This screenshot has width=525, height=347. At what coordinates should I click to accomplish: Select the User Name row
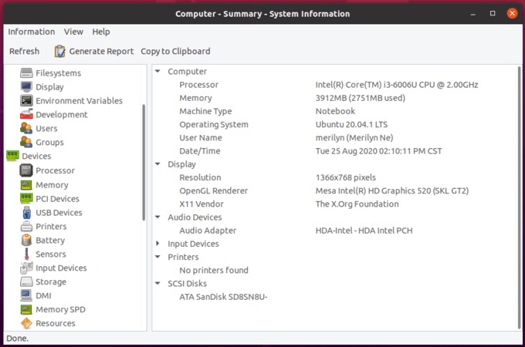pos(335,138)
